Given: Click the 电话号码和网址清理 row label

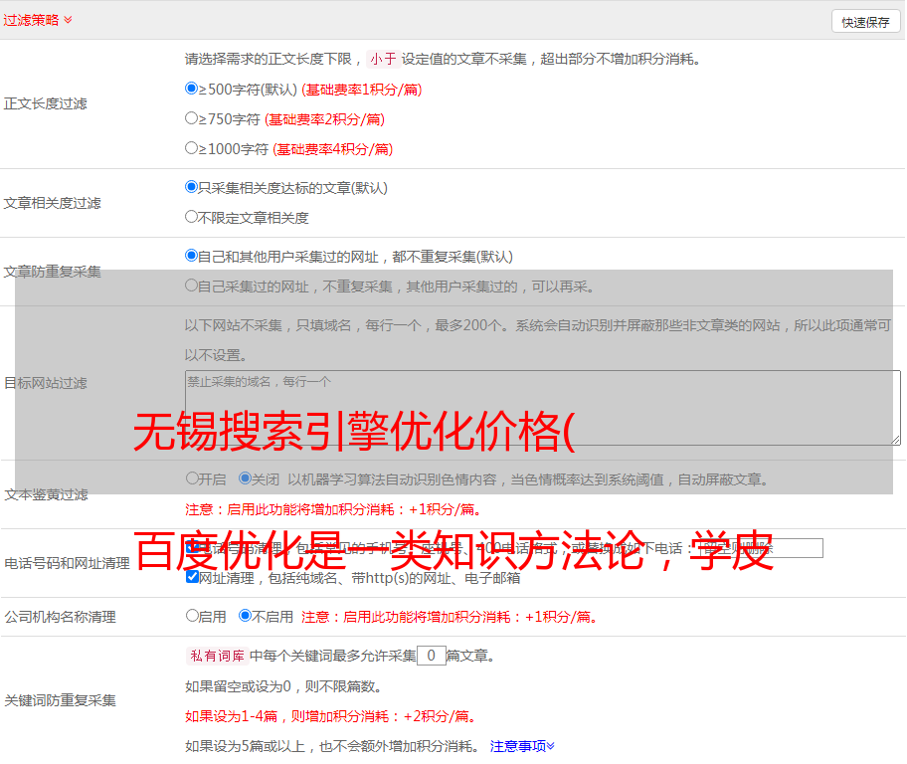Looking at the screenshot, I should tap(67, 563).
